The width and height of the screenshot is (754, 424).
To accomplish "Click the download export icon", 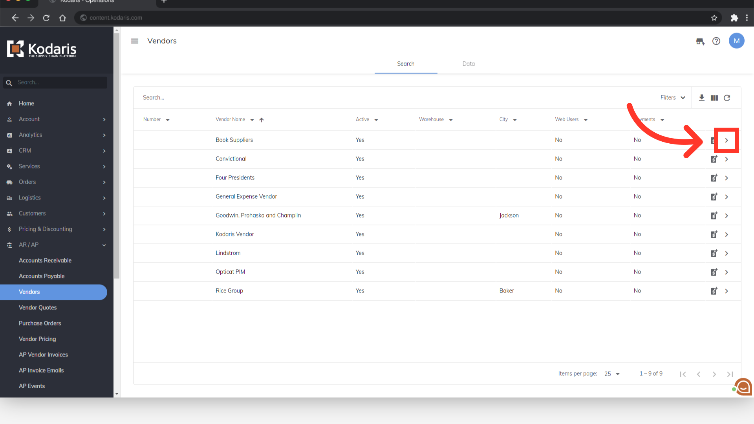I will tap(702, 98).
